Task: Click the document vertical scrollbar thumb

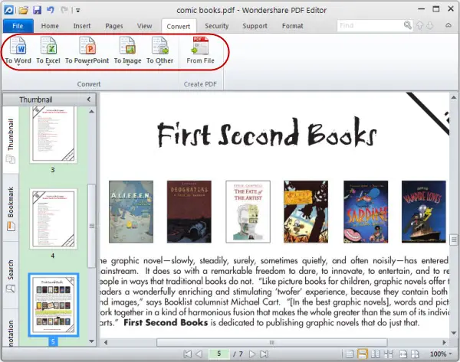Action: [x=454, y=240]
